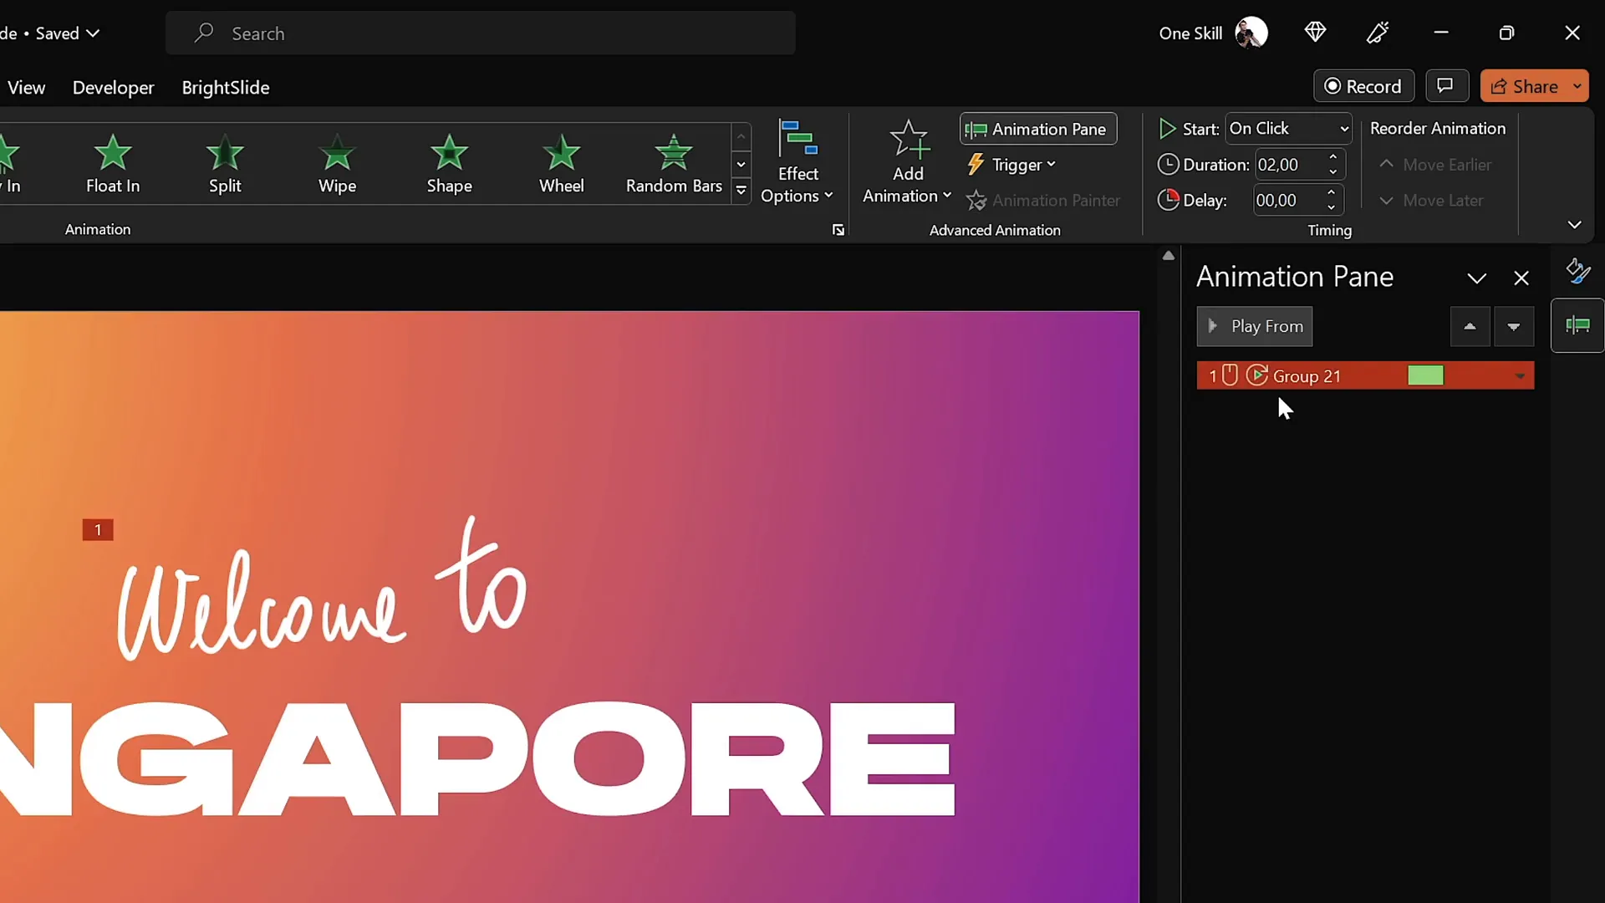
Task: Open the comments panel
Action: 1446,86
